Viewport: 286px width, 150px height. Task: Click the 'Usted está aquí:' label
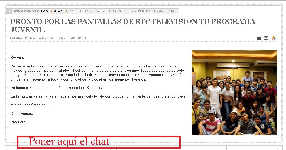tap(26, 11)
